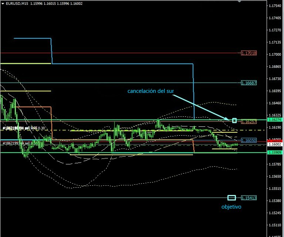This screenshot has height=237, width=284.
Task: Click the 1.16274 green price tag on axis
Action: click(x=275, y=120)
